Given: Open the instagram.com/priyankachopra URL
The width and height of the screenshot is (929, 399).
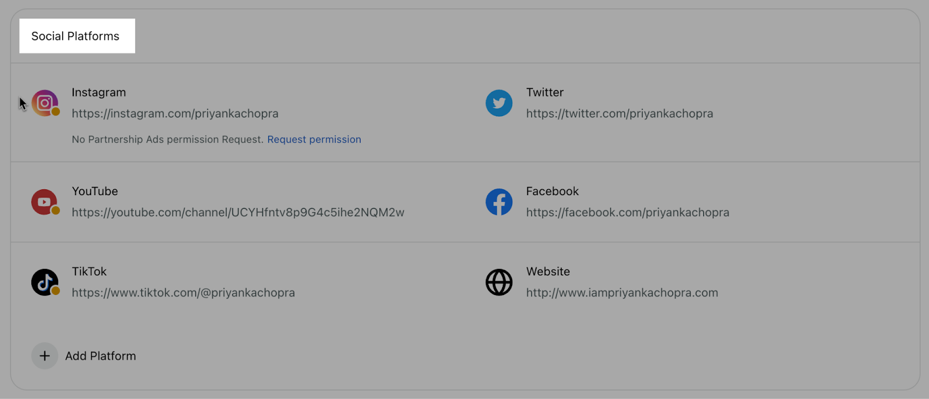Looking at the screenshot, I should [175, 114].
